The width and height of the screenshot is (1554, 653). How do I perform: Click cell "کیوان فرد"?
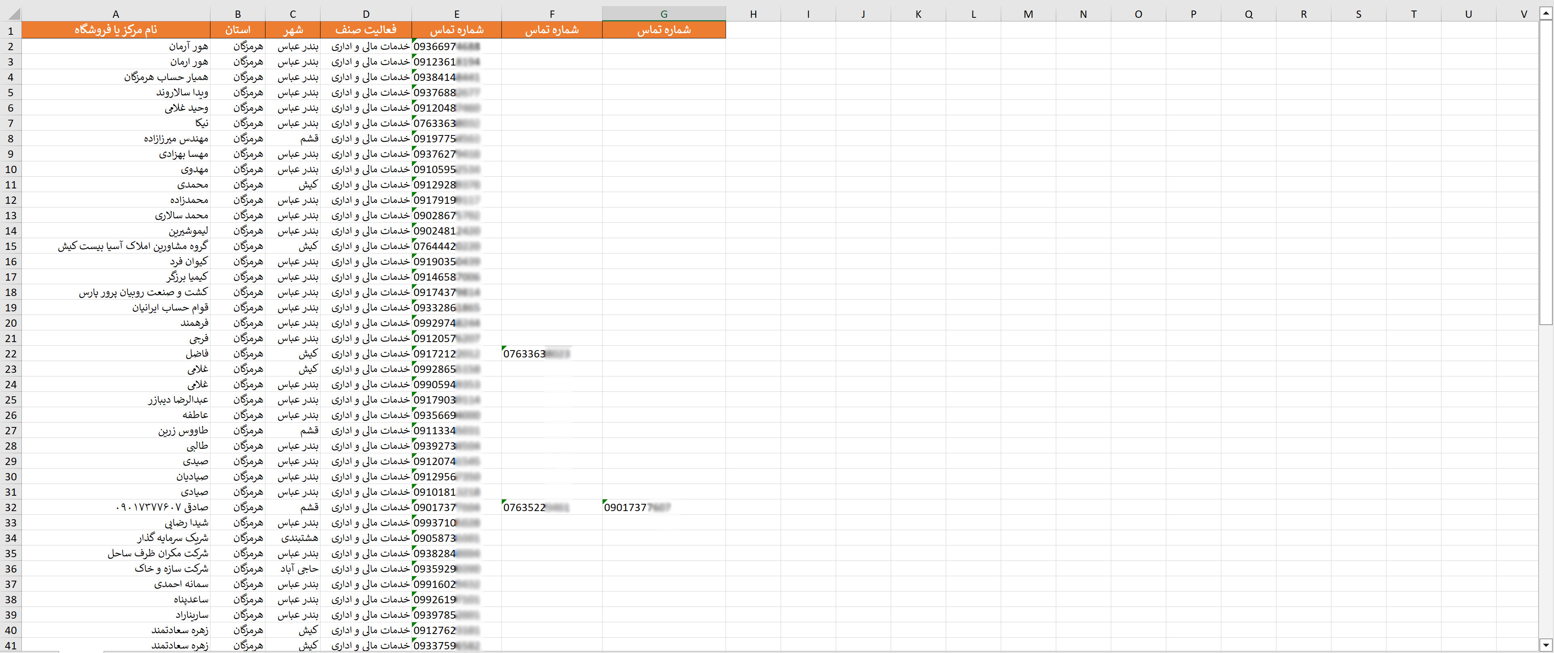[x=116, y=262]
